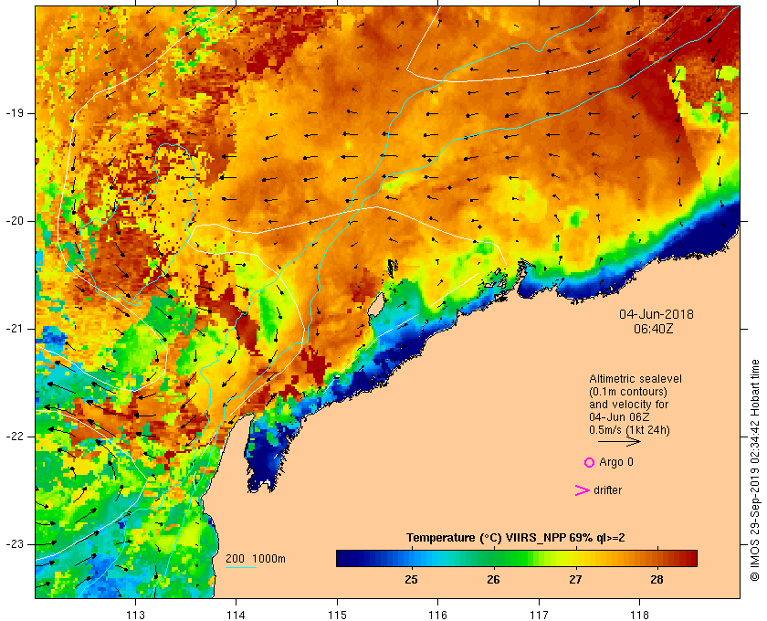This screenshot has width=767, height=621.
Task: Click the '(0.1m contours)' legend text
Action: [628, 392]
